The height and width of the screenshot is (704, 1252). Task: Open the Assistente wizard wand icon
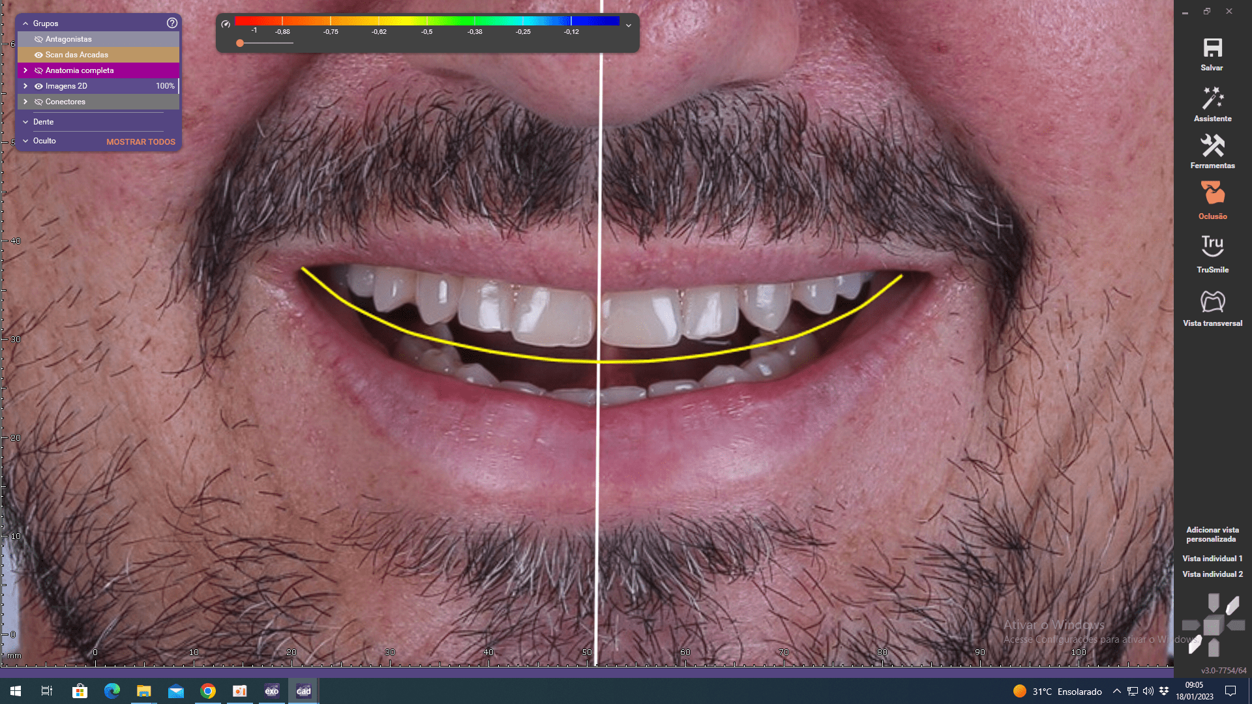tap(1212, 98)
